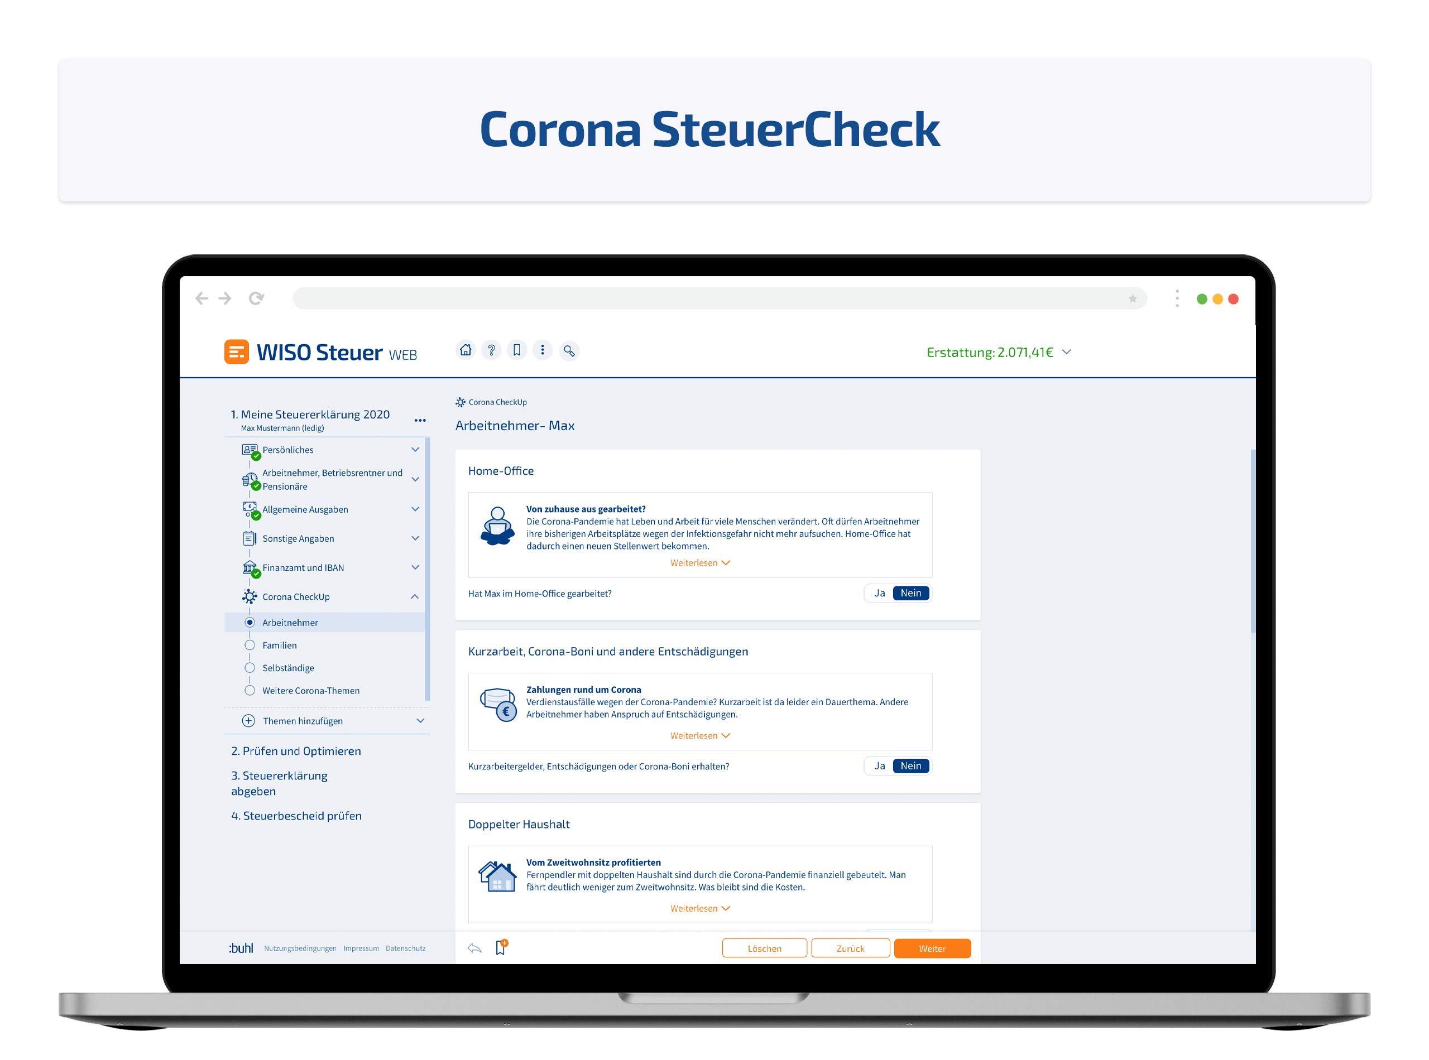Viewport: 1429px width, 1060px height.
Task: Click the browser address bar
Action: [x=719, y=298]
